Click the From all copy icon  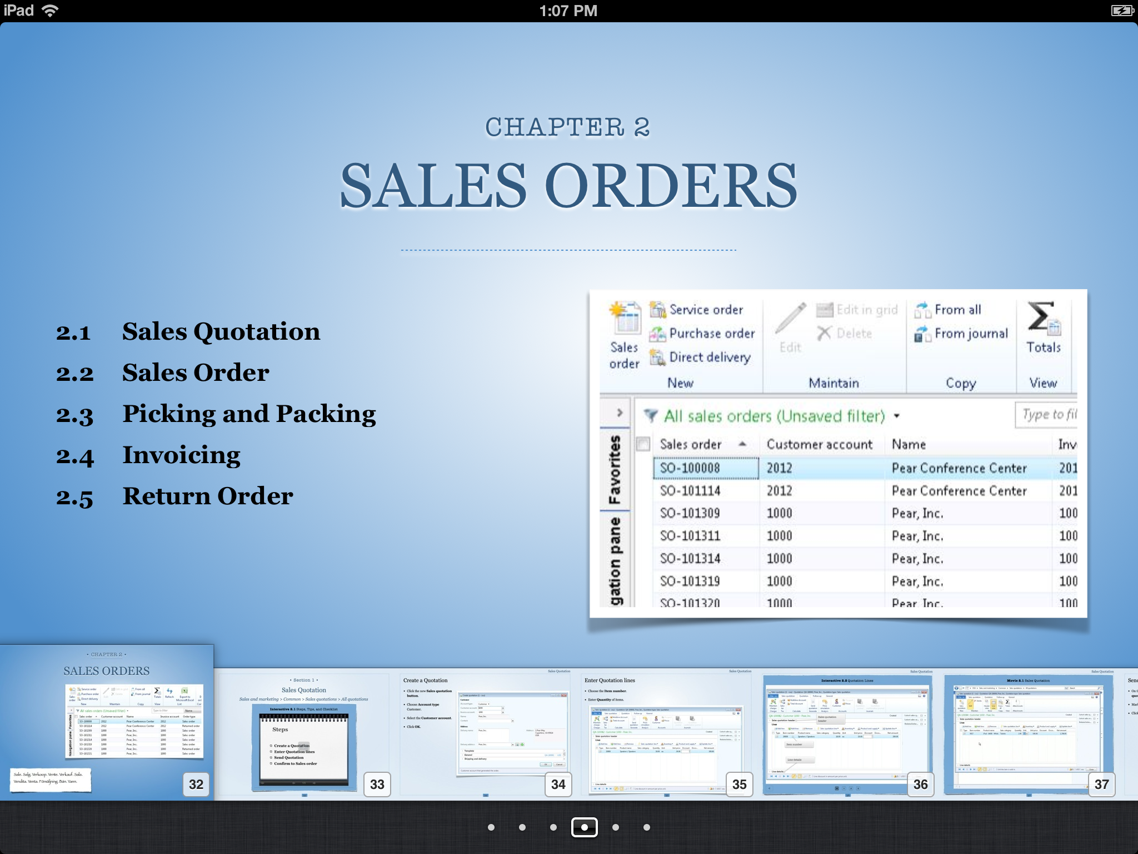(922, 310)
